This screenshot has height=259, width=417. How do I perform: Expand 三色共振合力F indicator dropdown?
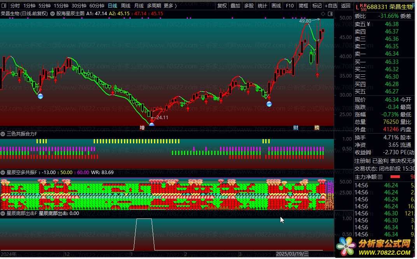coord(3,134)
